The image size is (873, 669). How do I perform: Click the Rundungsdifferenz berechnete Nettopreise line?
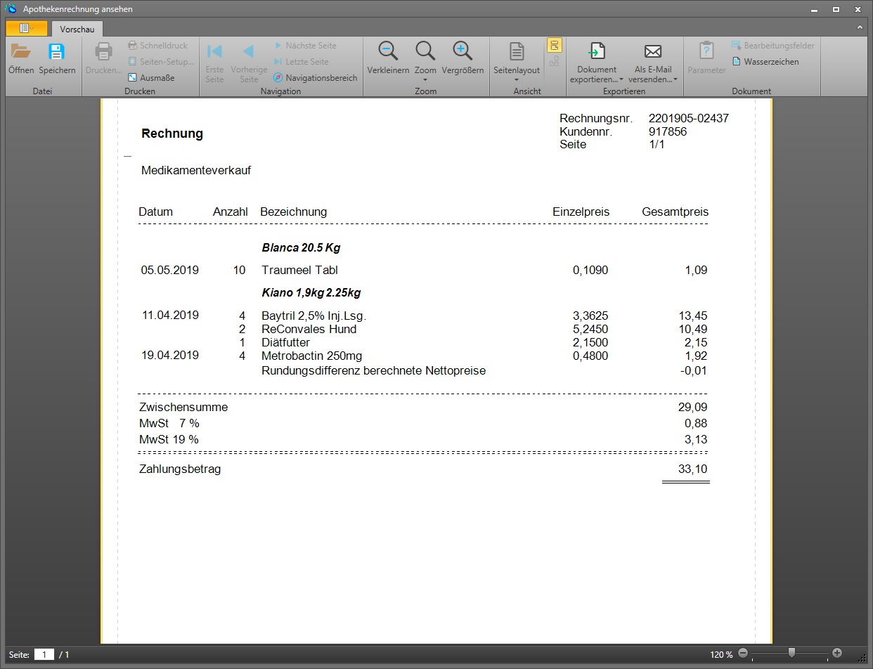point(373,370)
